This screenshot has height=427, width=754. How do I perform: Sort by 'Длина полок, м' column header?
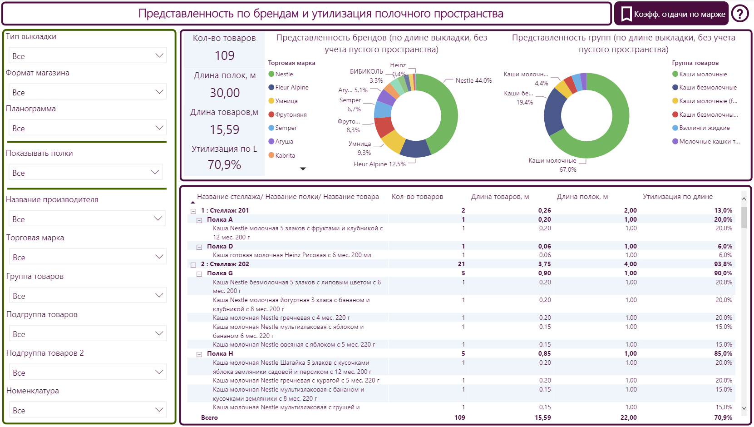(582, 197)
